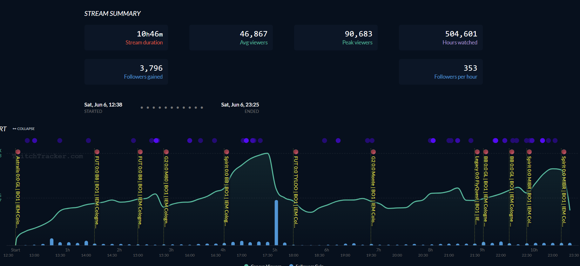Open the Spirit 0:0 B8 match marker
The height and width of the screenshot is (266, 580).
click(x=226, y=152)
